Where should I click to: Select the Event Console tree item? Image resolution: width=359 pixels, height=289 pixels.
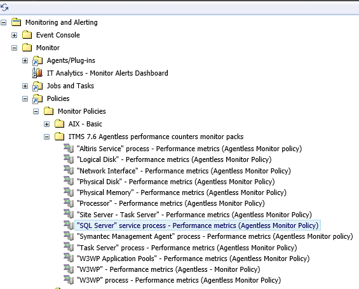(x=58, y=35)
